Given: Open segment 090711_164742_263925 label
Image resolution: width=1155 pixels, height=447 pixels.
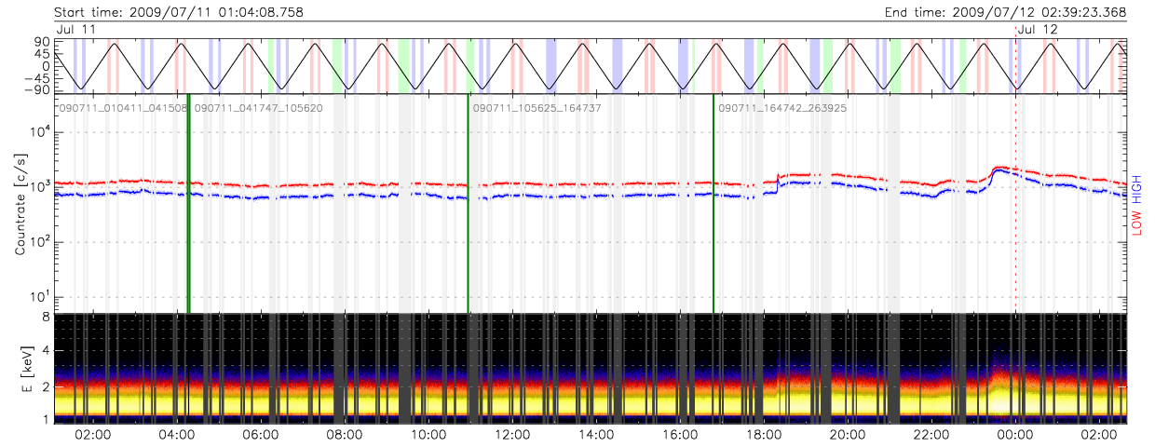Looking at the screenshot, I should click(782, 108).
